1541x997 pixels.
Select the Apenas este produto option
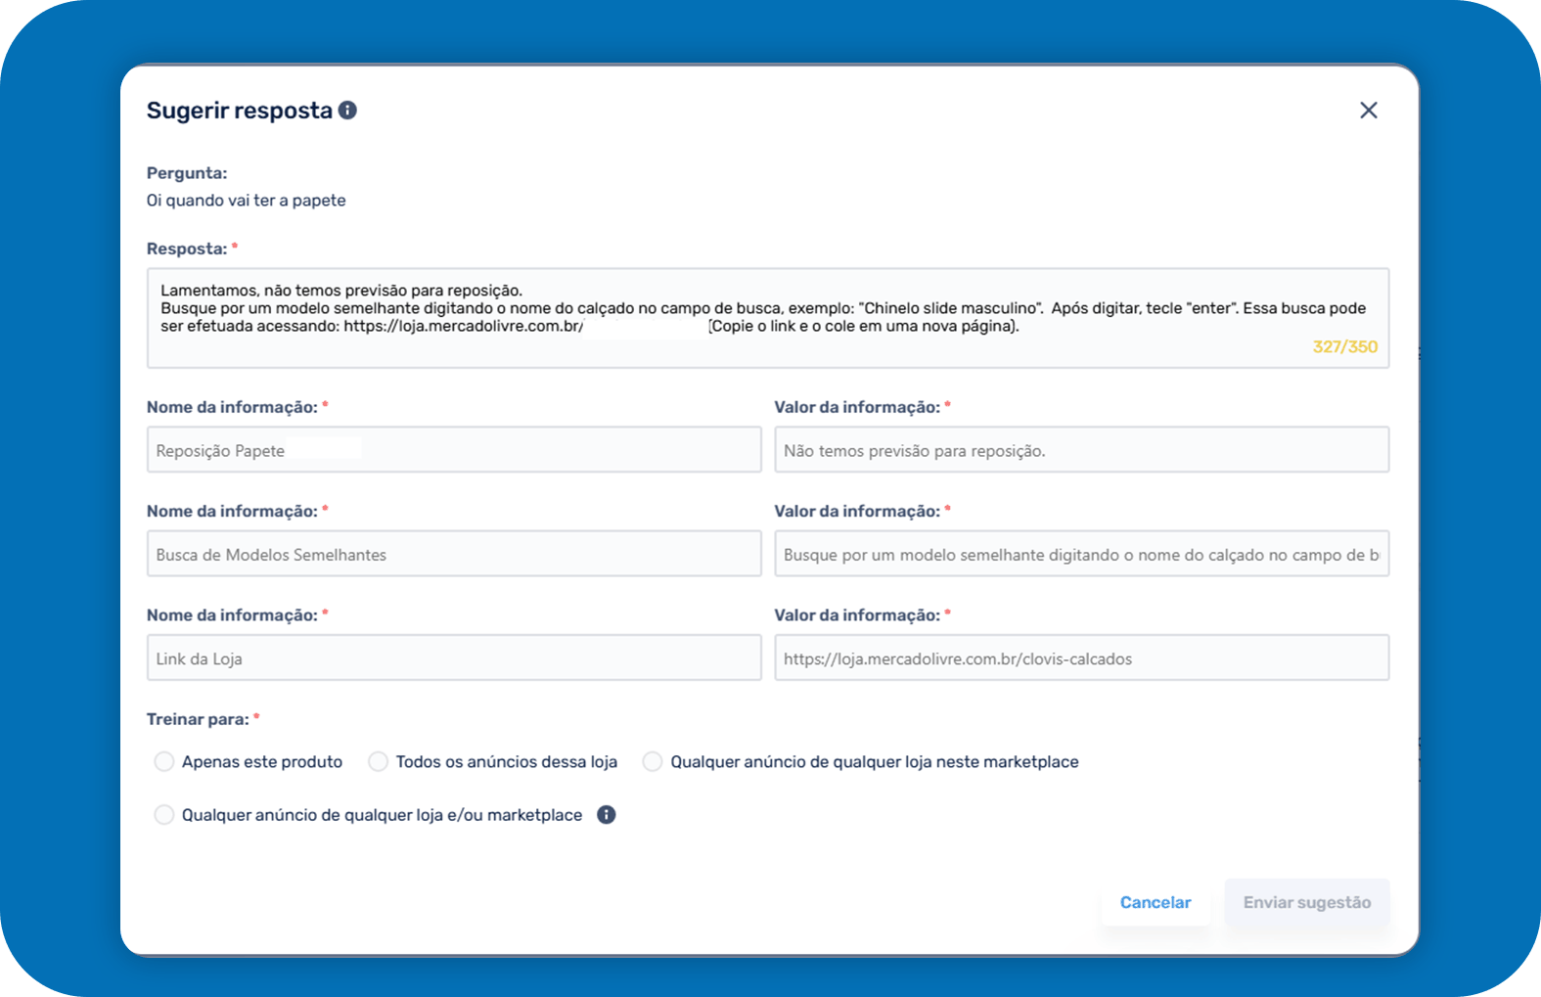coord(164,762)
